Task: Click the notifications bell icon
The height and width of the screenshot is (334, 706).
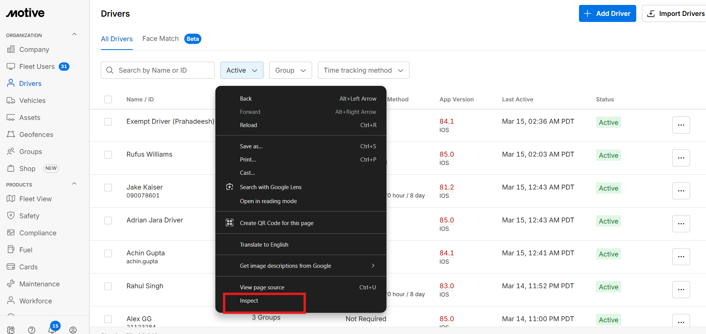Action: click(52, 330)
